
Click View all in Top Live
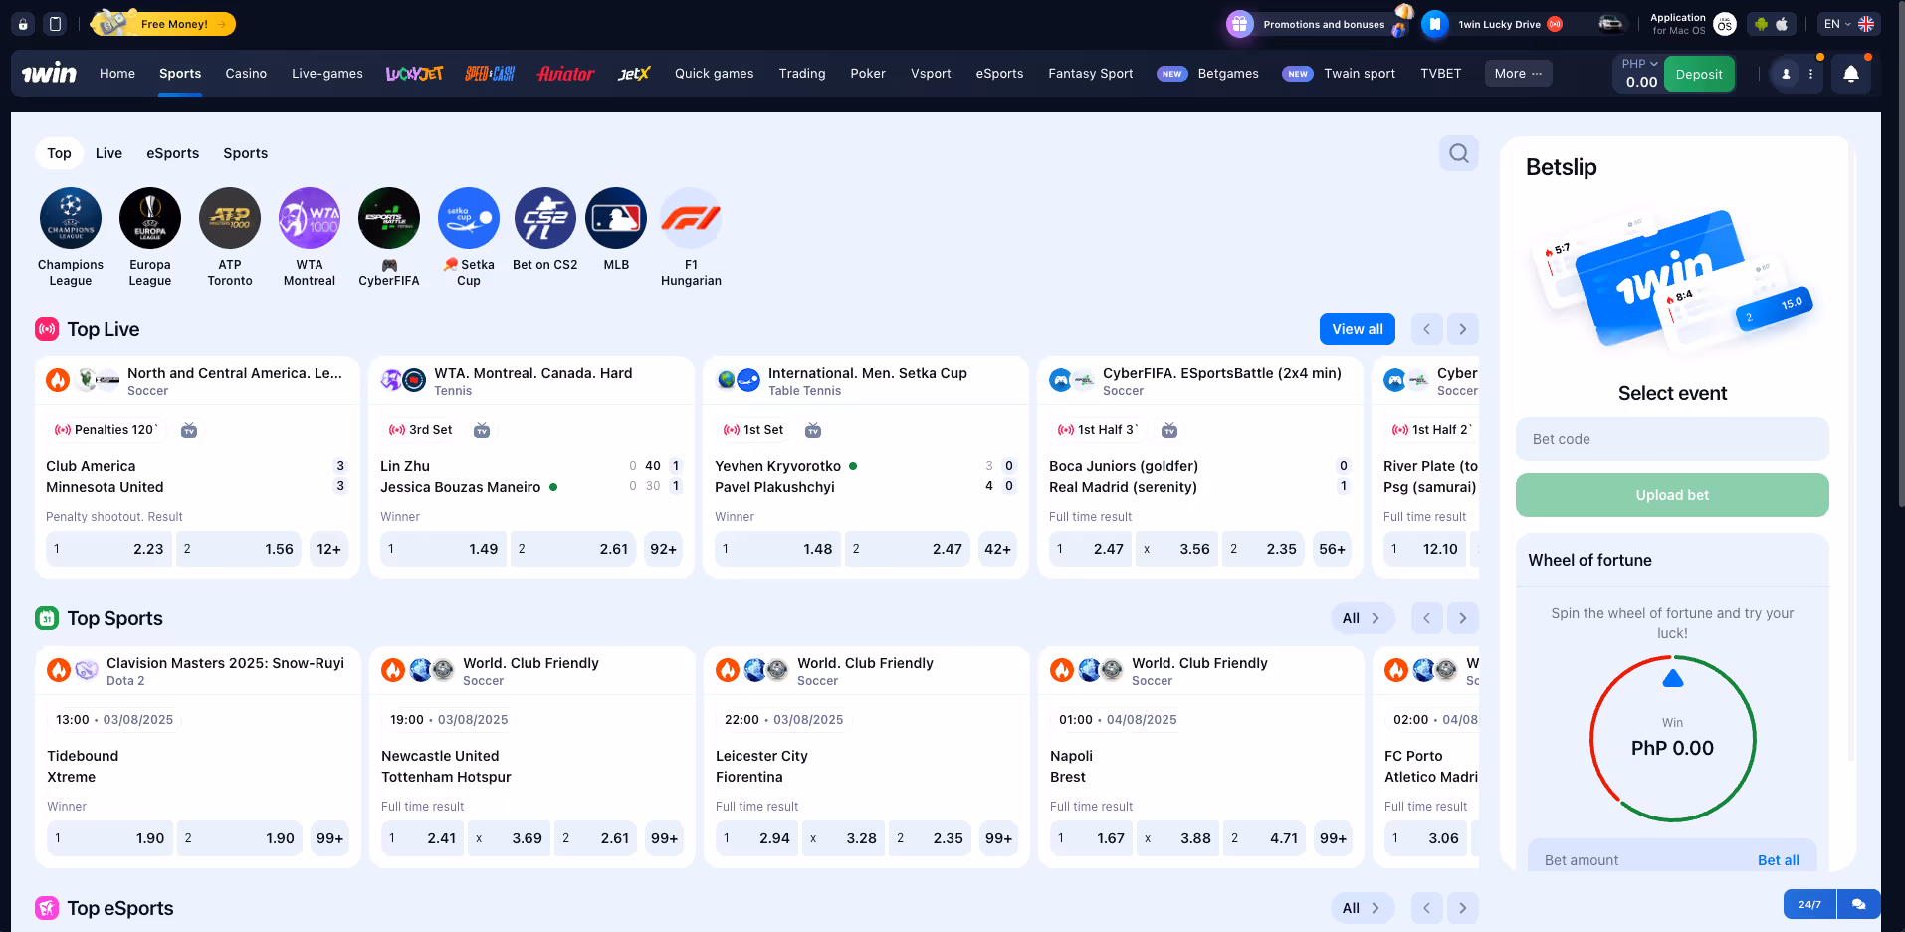coord(1358,329)
